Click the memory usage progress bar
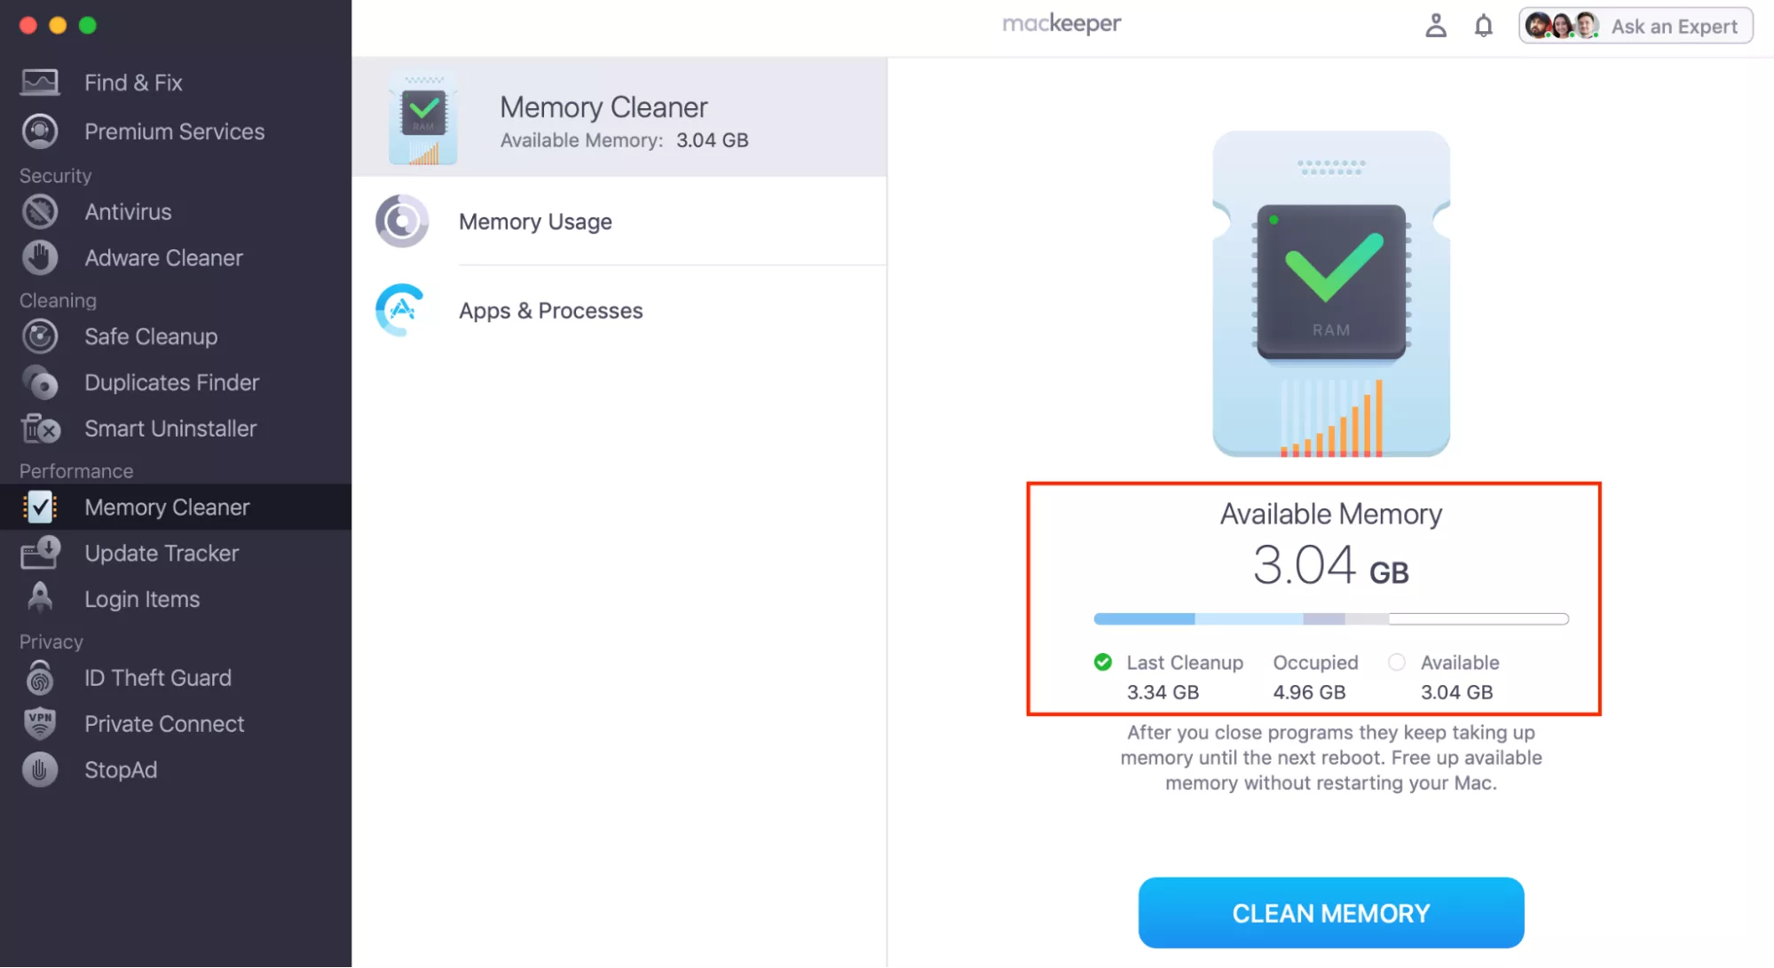Image resolution: width=1774 pixels, height=968 pixels. click(x=1330, y=618)
